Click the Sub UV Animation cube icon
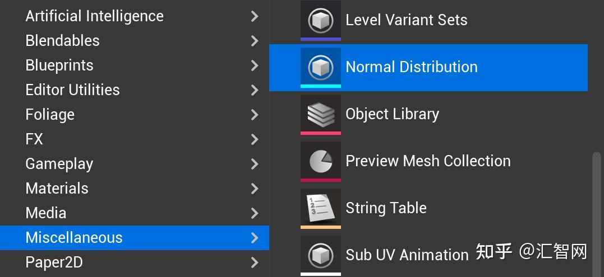Screen dimensions: 604x277 point(320,255)
